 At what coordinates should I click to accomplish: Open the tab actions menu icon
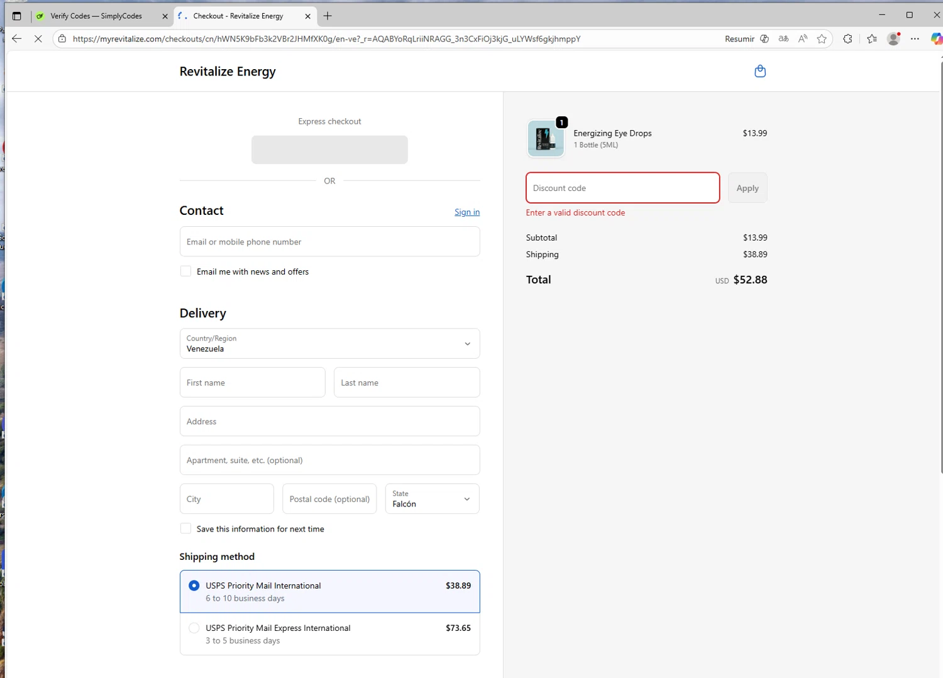point(17,16)
